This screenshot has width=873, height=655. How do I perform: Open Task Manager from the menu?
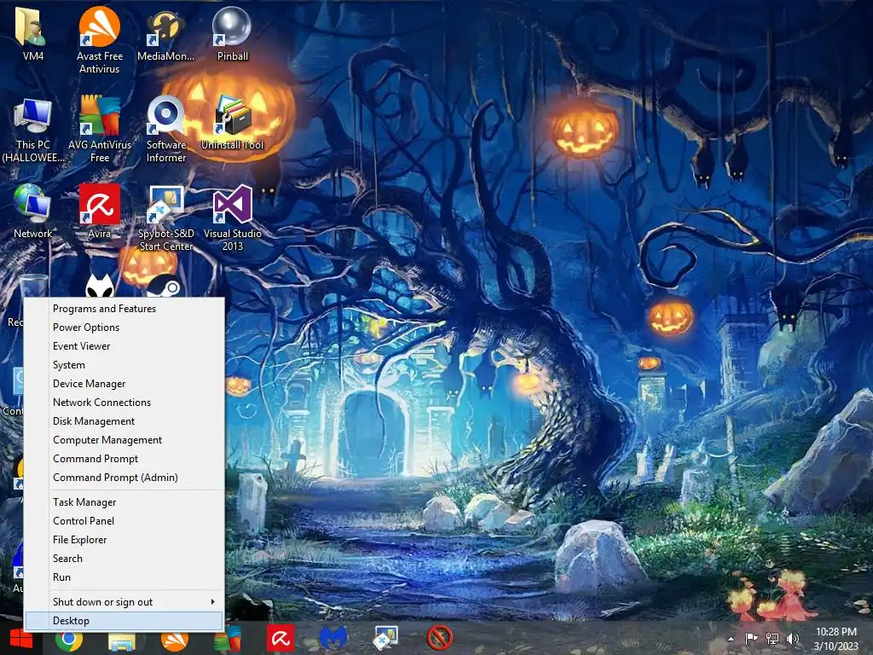pyautogui.click(x=124, y=501)
